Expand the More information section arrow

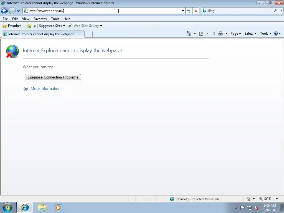click(26, 89)
